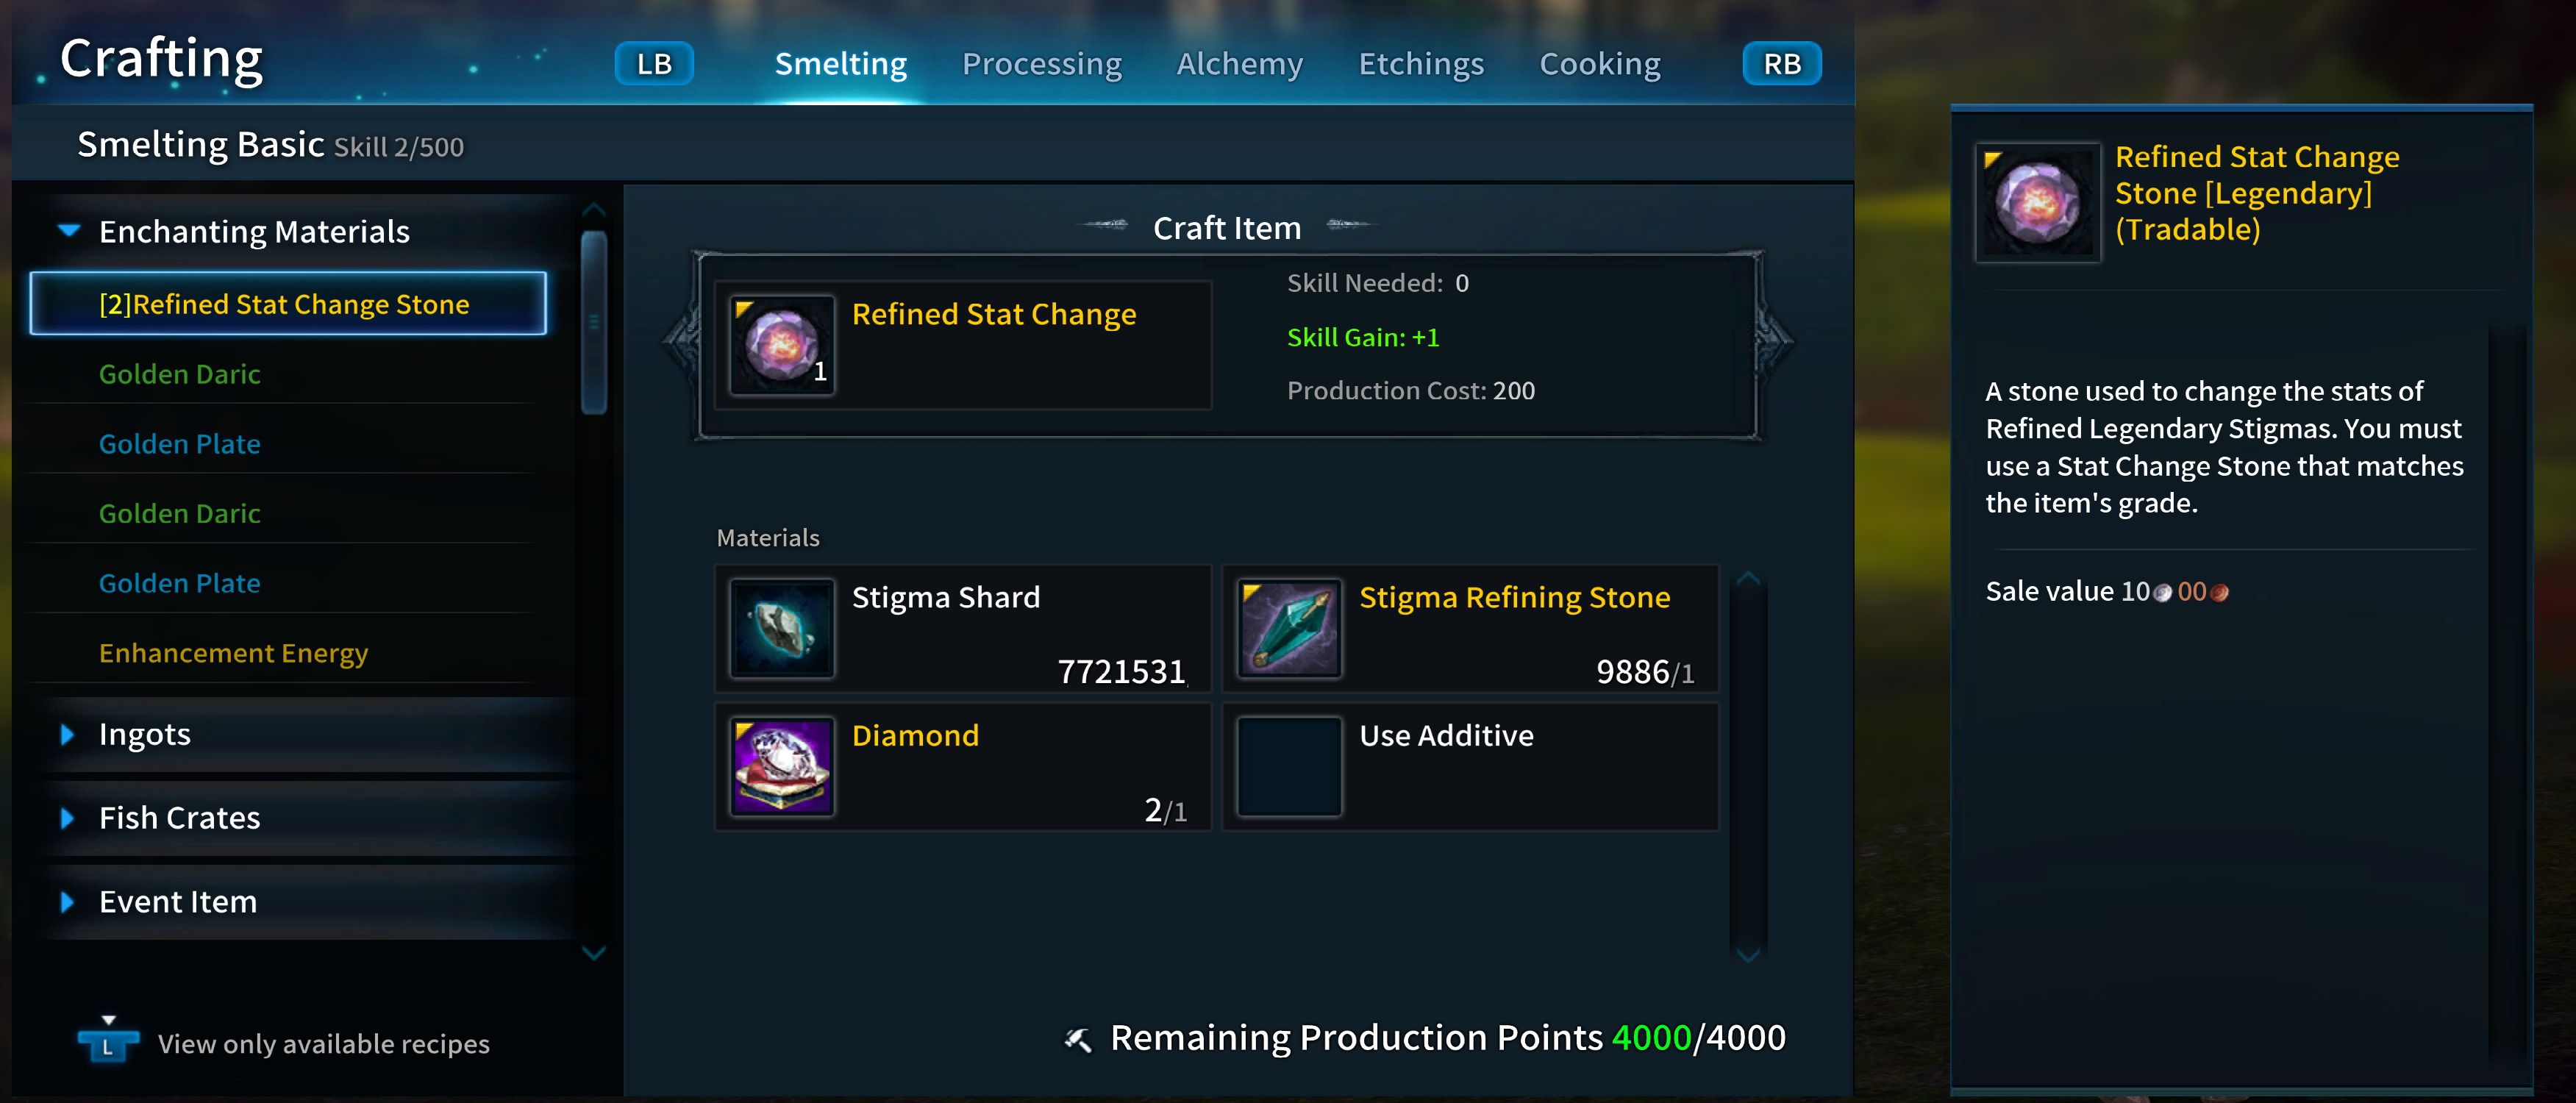Collapse the Enchanting Materials category
The image size is (2576, 1103).
tap(69, 231)
